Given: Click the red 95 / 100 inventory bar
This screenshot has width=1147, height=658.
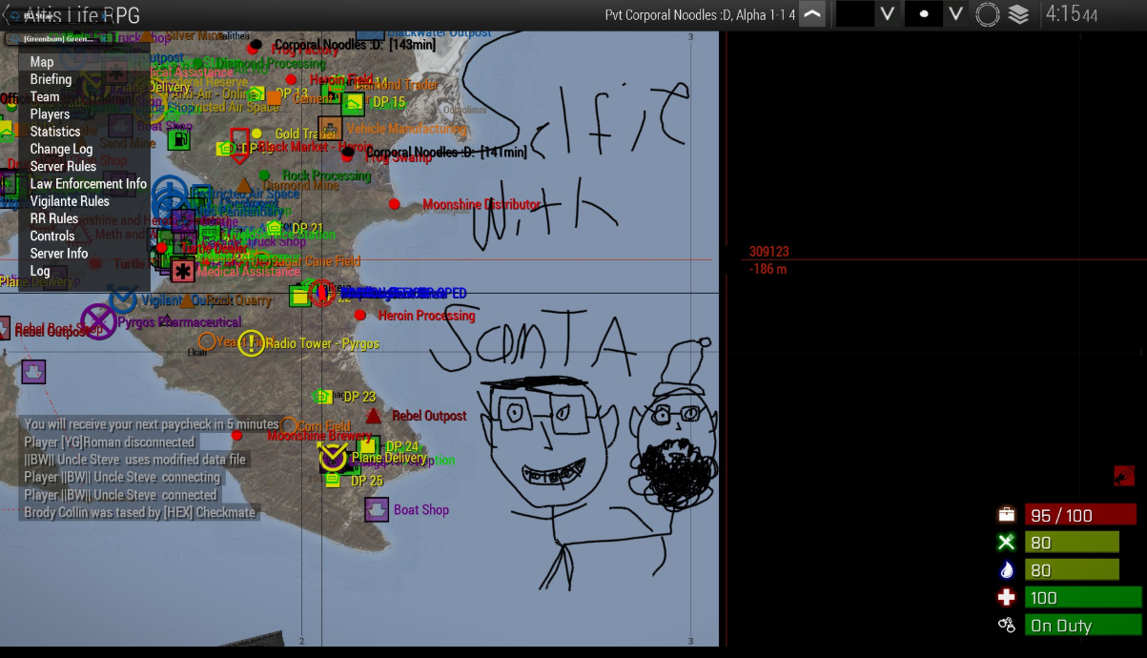Looking at the screenshot, I should tap(1081, 515).
